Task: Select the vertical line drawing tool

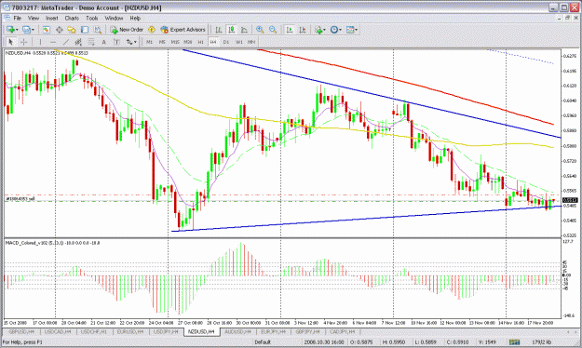Action: click(x=40, y=42)
